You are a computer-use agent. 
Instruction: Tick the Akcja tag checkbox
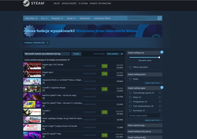[x=130, y=97]
